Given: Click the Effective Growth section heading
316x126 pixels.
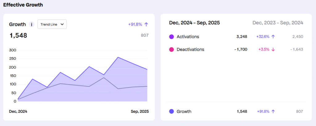Looking at the screenshot, I should coord(23,5).
